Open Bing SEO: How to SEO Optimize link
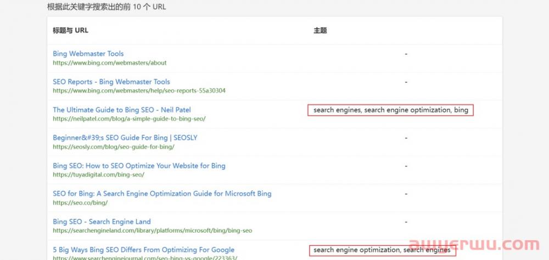 coord(139,166)
